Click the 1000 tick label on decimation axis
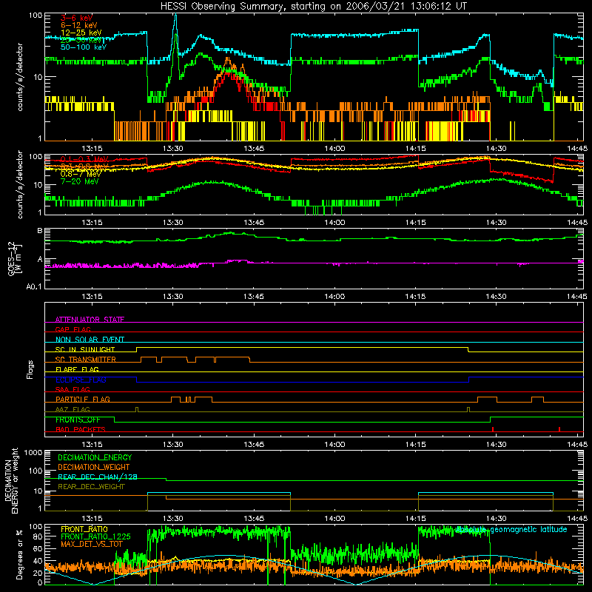The height and width of the screenshot is (592, 592). coord(33,453)
